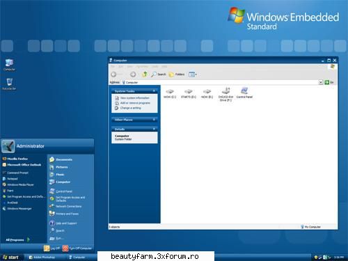Launch Mozilla Firefox from the Start menu
The image size is (348, 261).
point(15,159)
